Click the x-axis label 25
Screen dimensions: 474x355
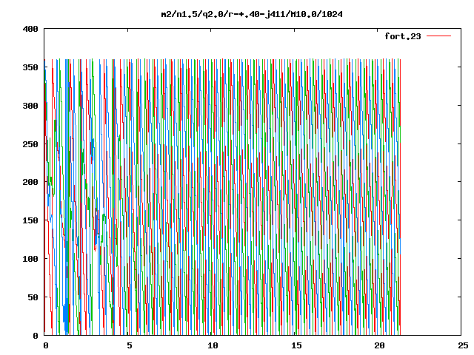click(x=463, y=345)
